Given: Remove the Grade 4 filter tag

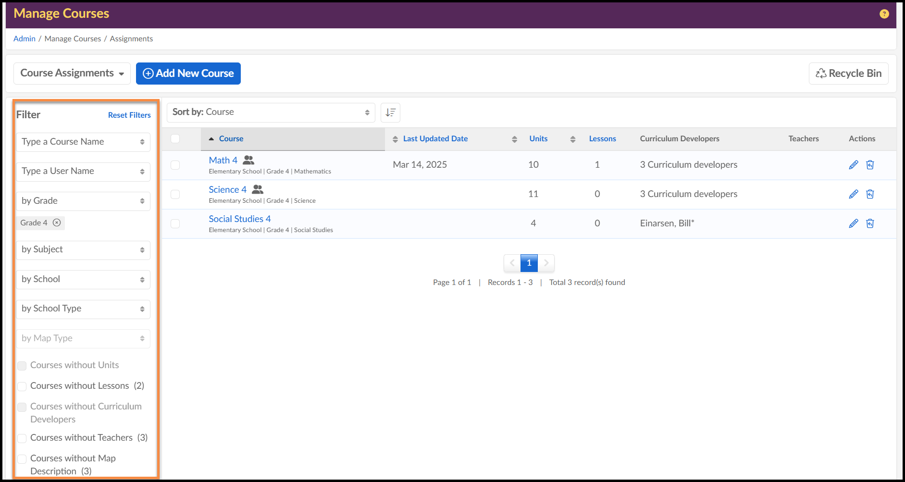Looking at the screenshot, I should pos(57,222).
